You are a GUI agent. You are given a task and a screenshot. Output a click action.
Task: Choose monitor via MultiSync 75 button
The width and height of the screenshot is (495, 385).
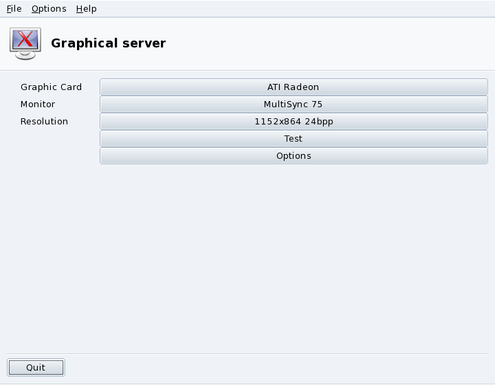[x=294, y=104]
